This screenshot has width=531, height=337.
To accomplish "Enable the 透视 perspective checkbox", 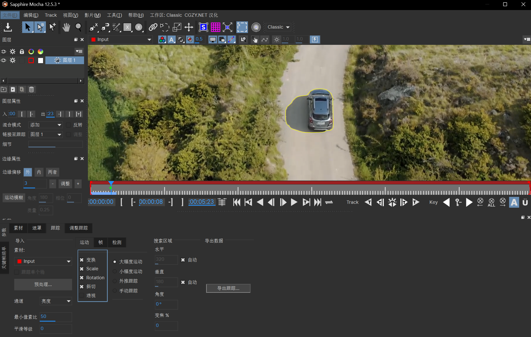I will tap(82, 296).
